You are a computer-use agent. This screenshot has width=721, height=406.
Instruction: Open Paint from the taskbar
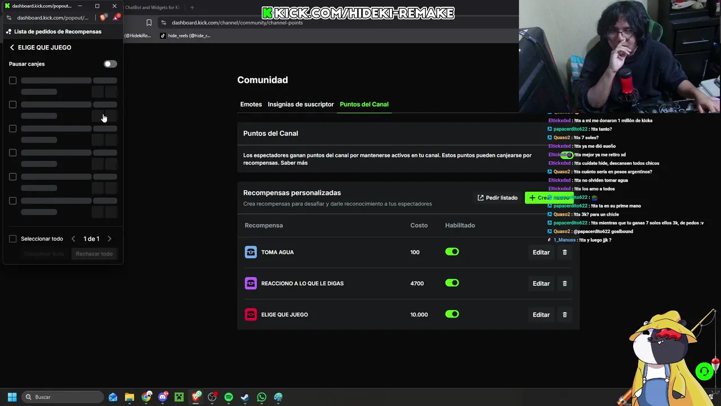pyautogui.click(x=278, y=397)
